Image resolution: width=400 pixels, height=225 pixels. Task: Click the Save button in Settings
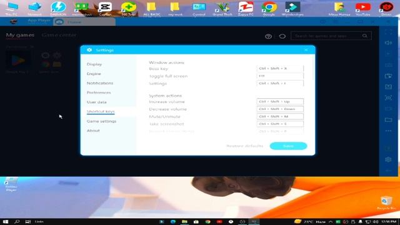[288, 146]
